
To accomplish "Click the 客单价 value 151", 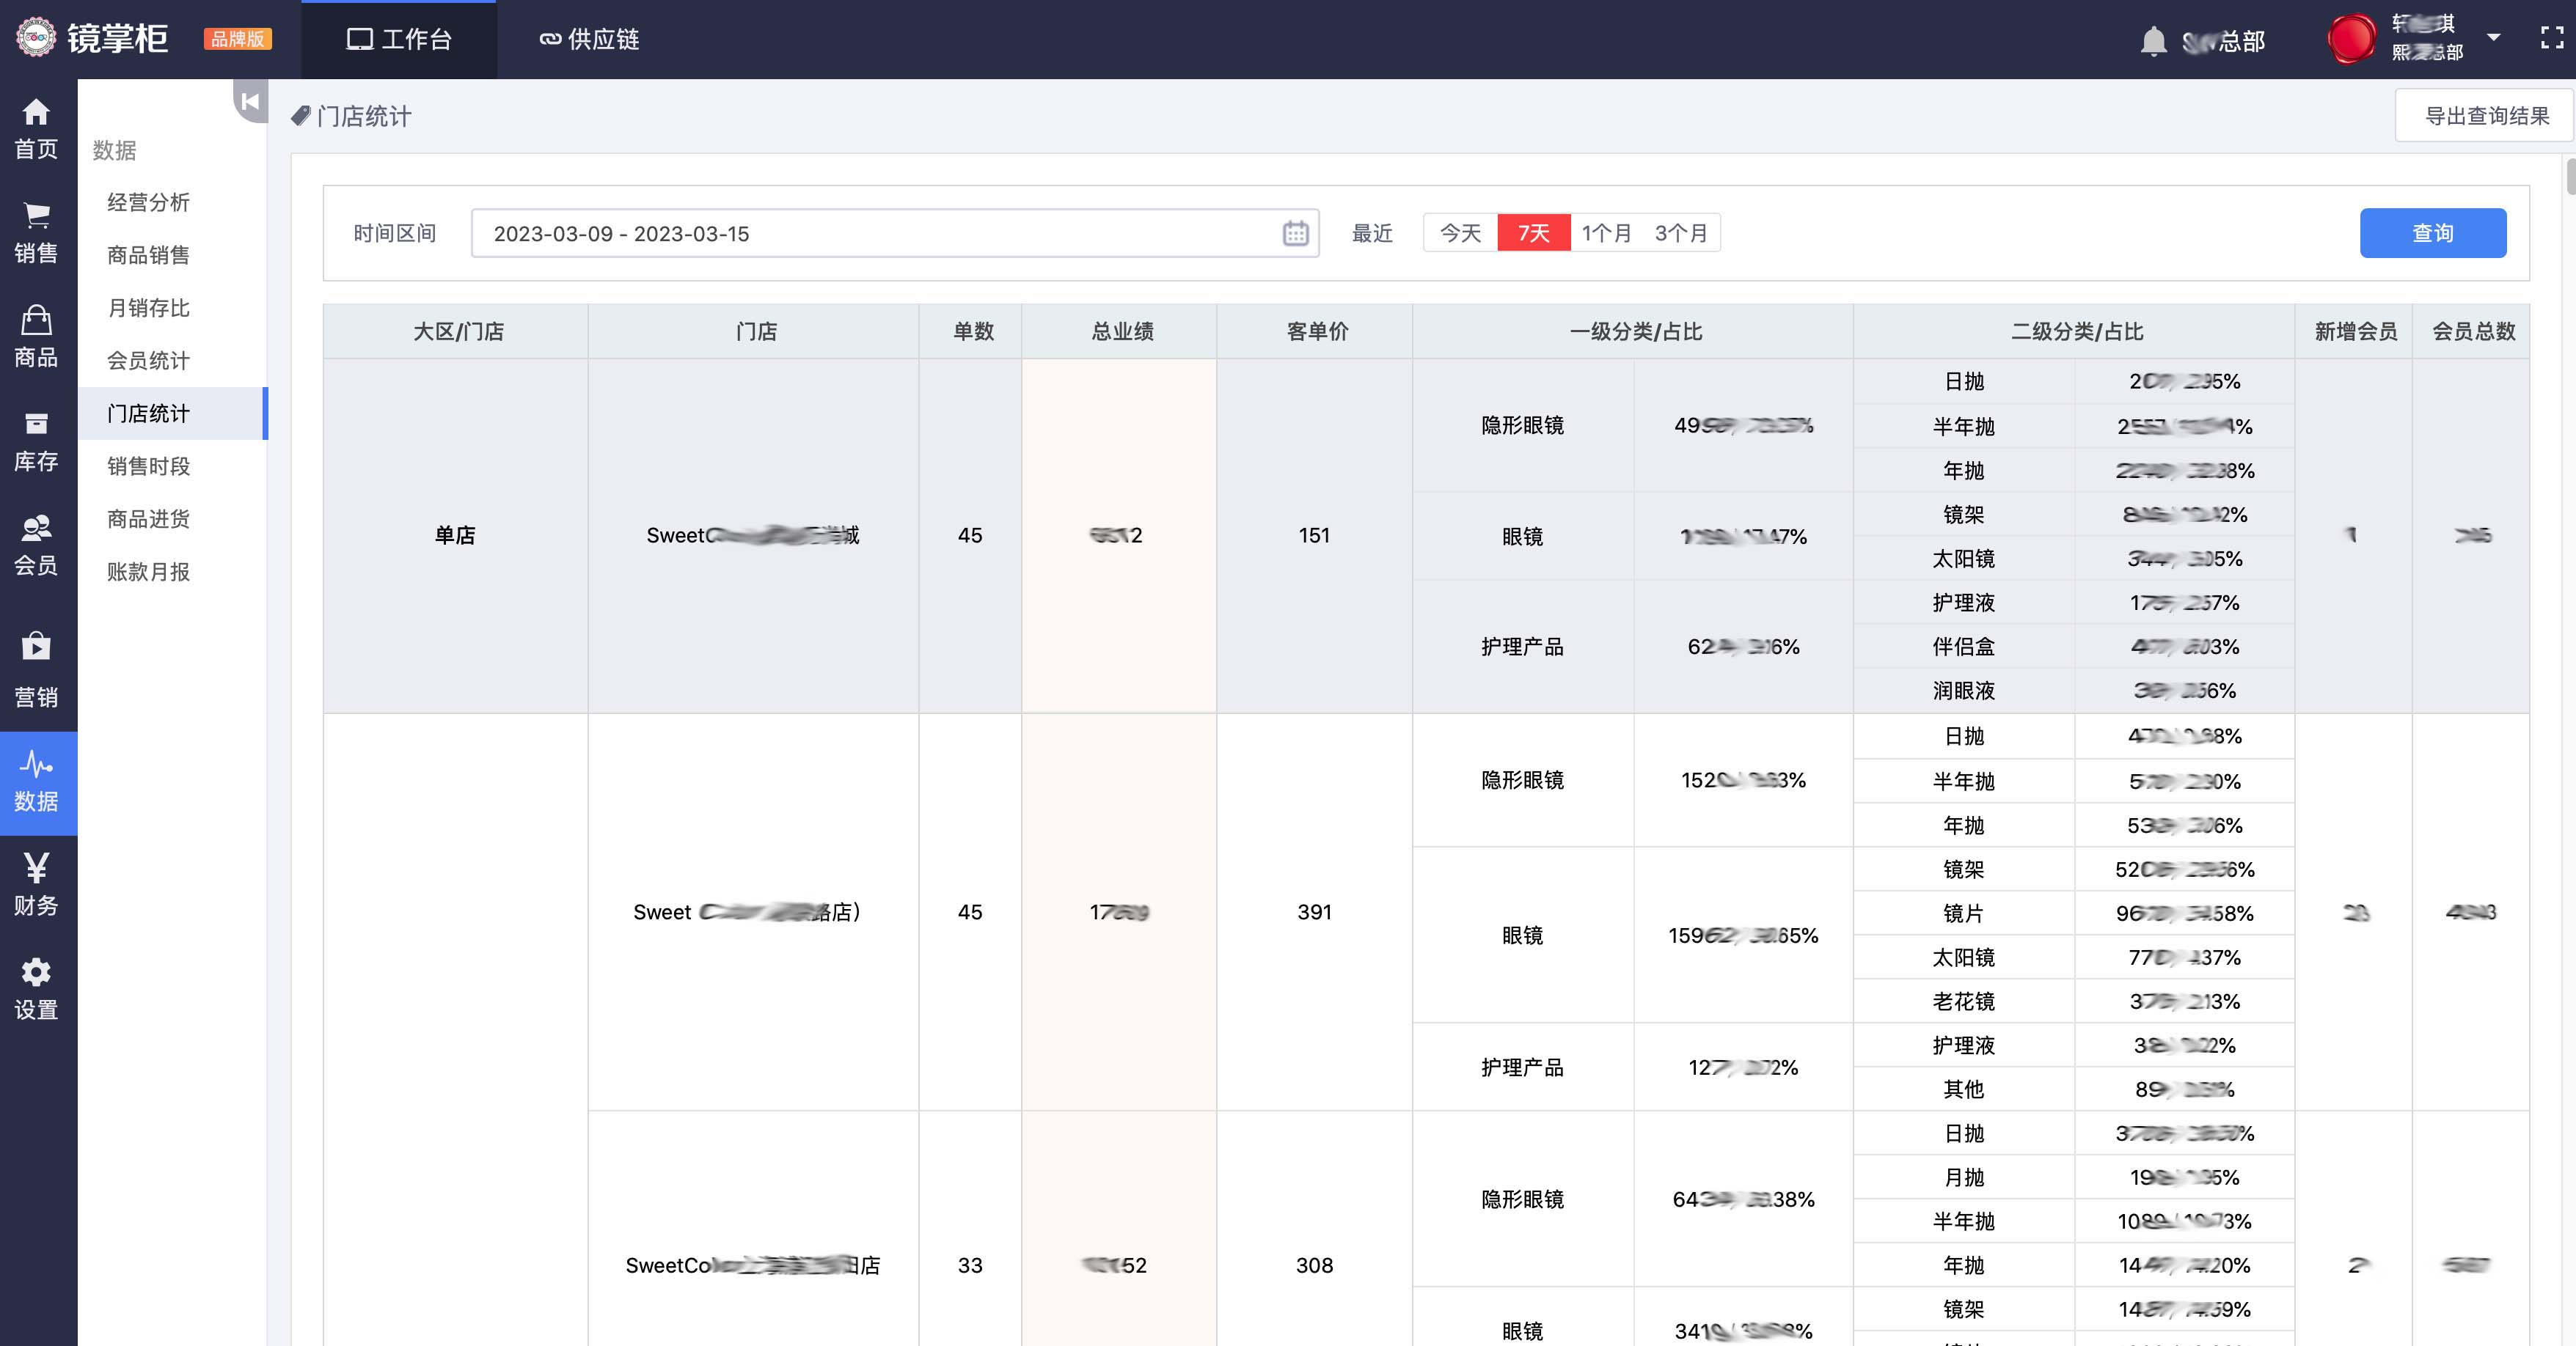I will point(1314,536).
